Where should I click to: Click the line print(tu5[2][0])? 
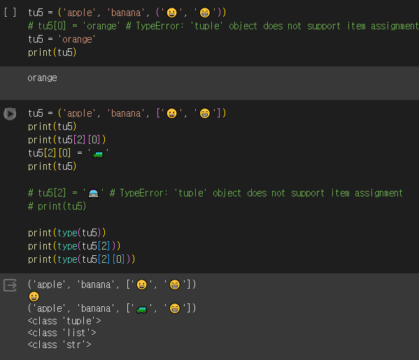pyautogui.click(x=67, y=140)
